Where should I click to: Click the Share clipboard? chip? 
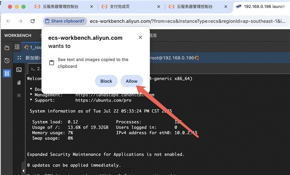pyautogui.click(x=65, y=21)
